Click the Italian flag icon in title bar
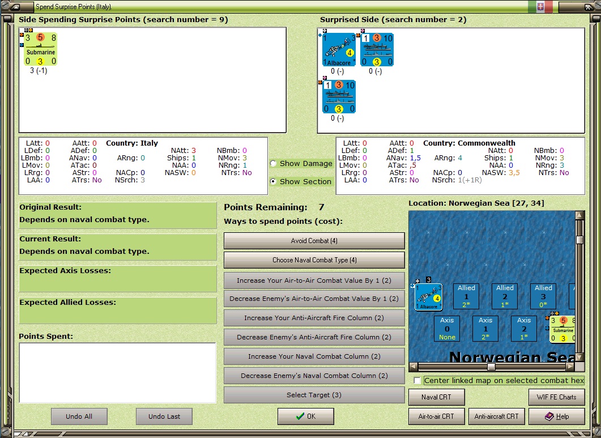The height and width of the screenshot is (438, 601). [x=540, y=7]
